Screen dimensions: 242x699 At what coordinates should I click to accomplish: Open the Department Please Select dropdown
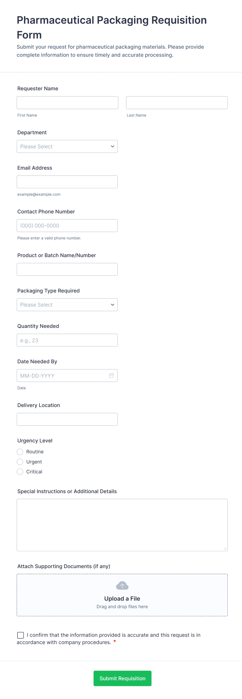pos(67,147)
